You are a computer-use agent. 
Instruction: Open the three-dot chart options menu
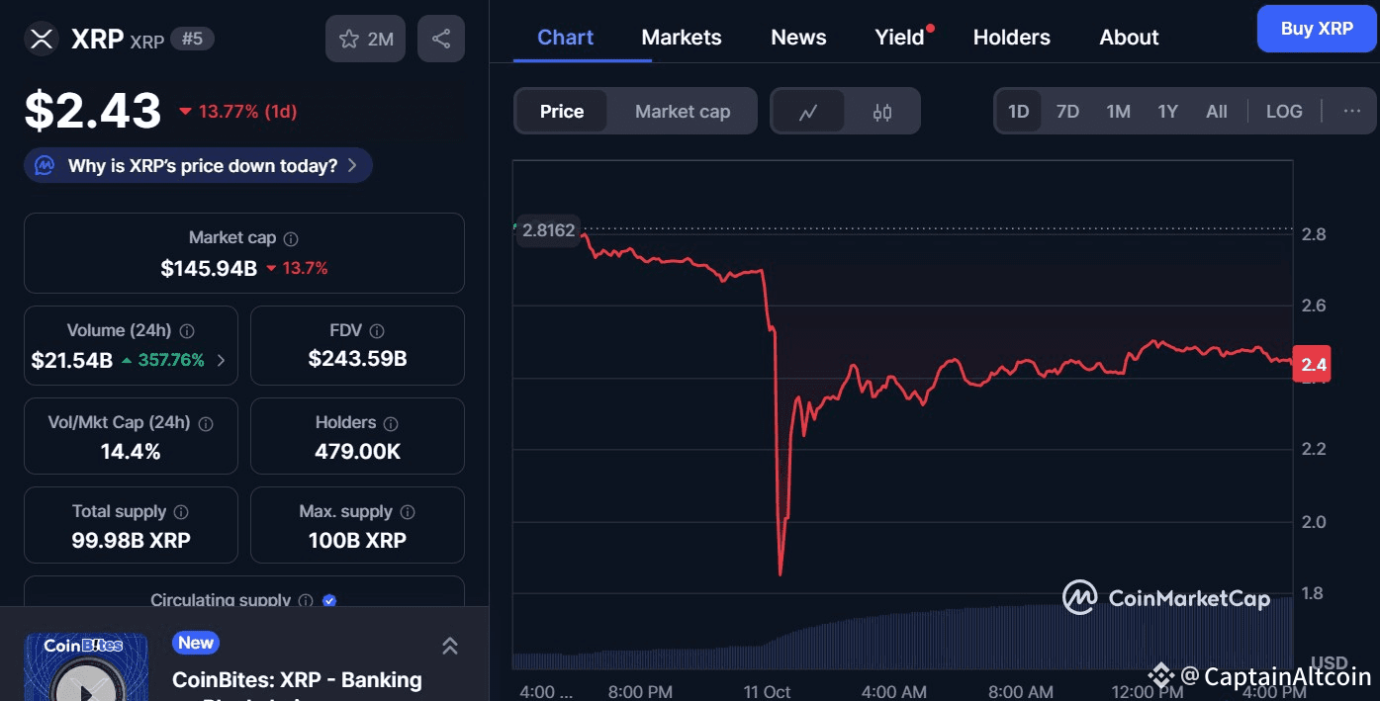click(x=1351, y=111)
